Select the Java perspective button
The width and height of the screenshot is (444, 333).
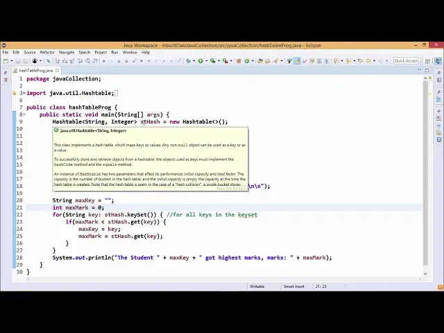438,61
